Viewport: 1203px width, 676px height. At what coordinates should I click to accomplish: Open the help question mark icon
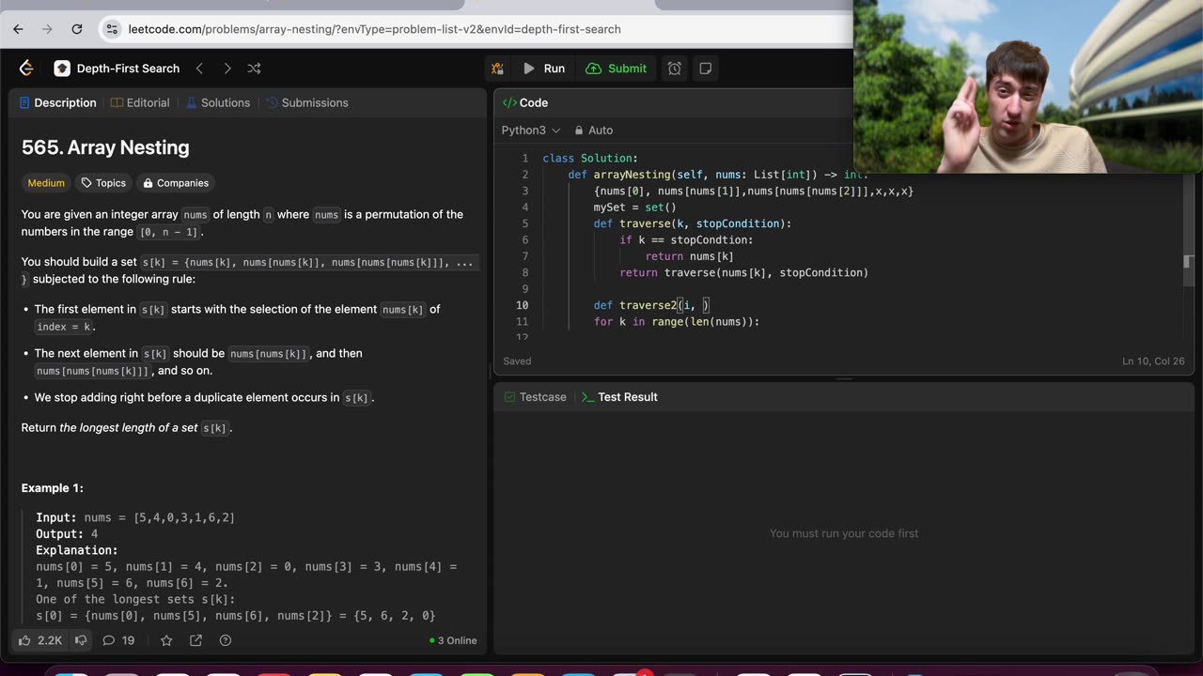[x=226, y=640]
